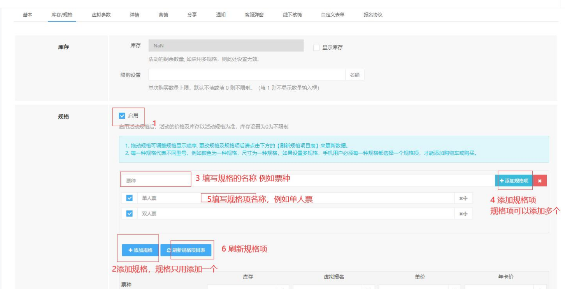Delete the 票种 spec with the red × button
Viewport: 565px width, 289px height.
click(540, 181)
